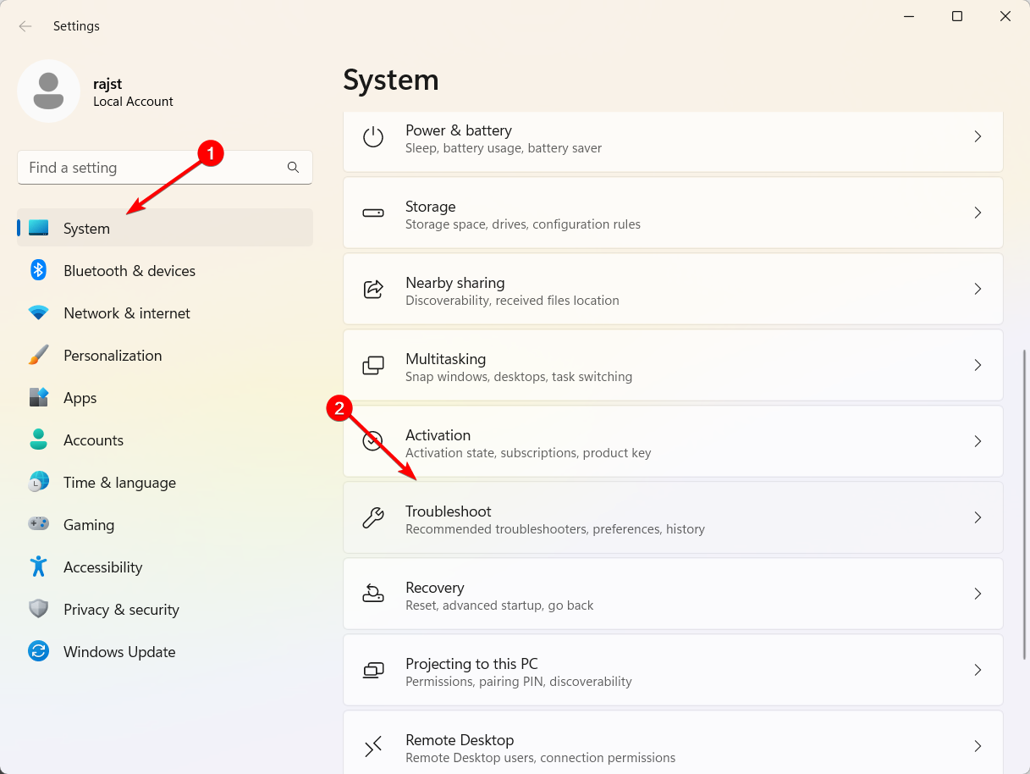Viewport: 1030px width, 774px height.
Task: Click the Power & battery icon
Action: coord(373,137)
